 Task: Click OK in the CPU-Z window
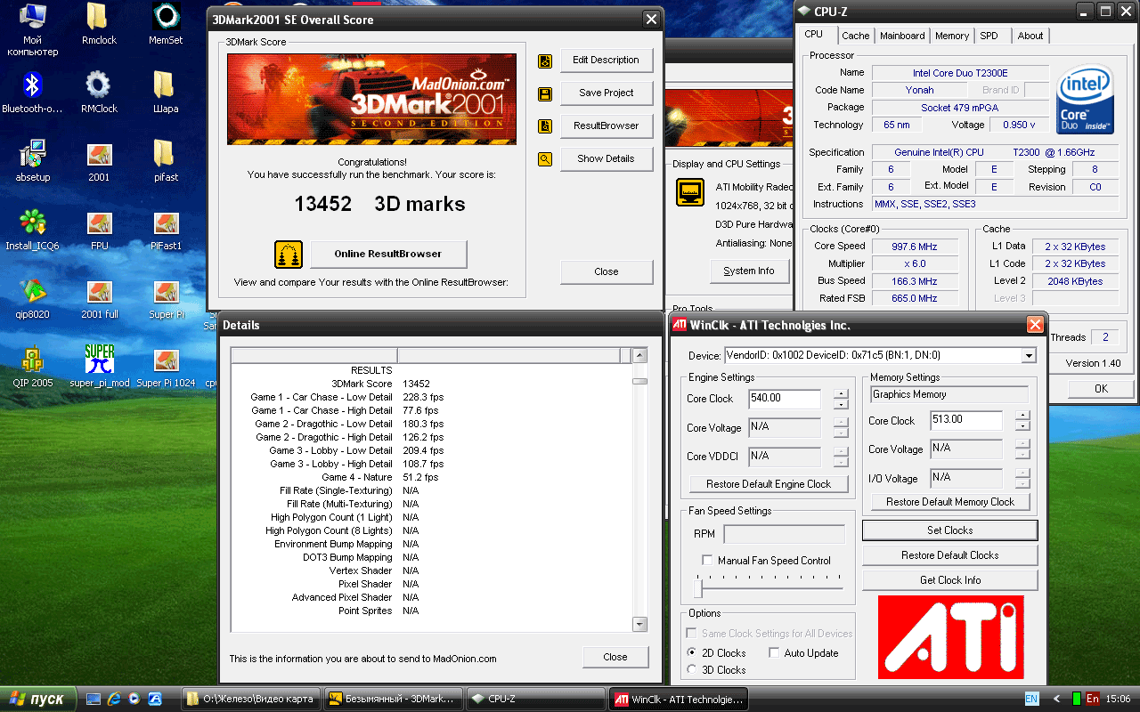tap(1101, 389)
